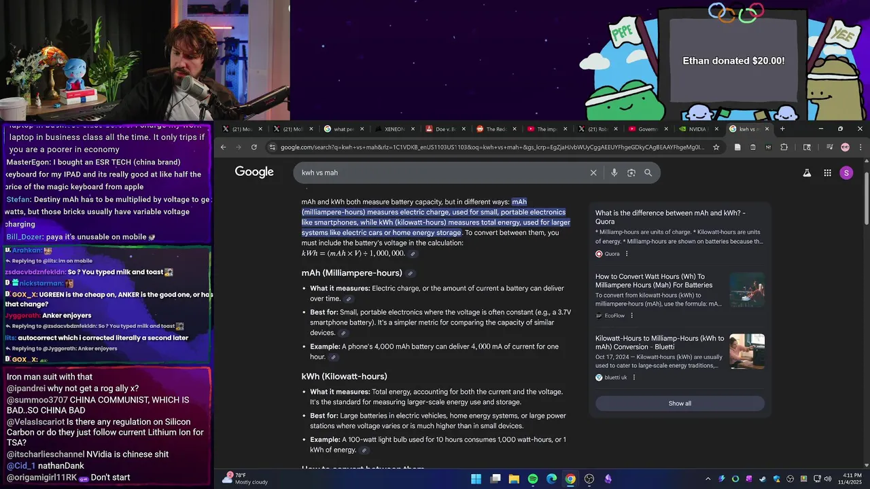Go back to the previous browser page
The width and height of the screenshot is (870, 489).
(223, 147)
